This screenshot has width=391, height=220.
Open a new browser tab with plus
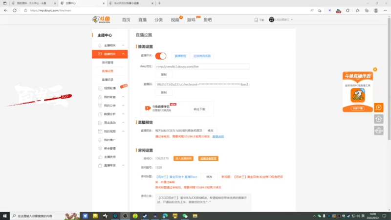pos(159,3)
